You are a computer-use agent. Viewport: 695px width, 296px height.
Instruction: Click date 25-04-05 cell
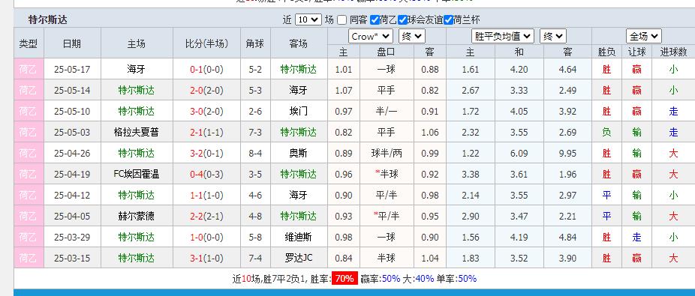tap(72, 216)
